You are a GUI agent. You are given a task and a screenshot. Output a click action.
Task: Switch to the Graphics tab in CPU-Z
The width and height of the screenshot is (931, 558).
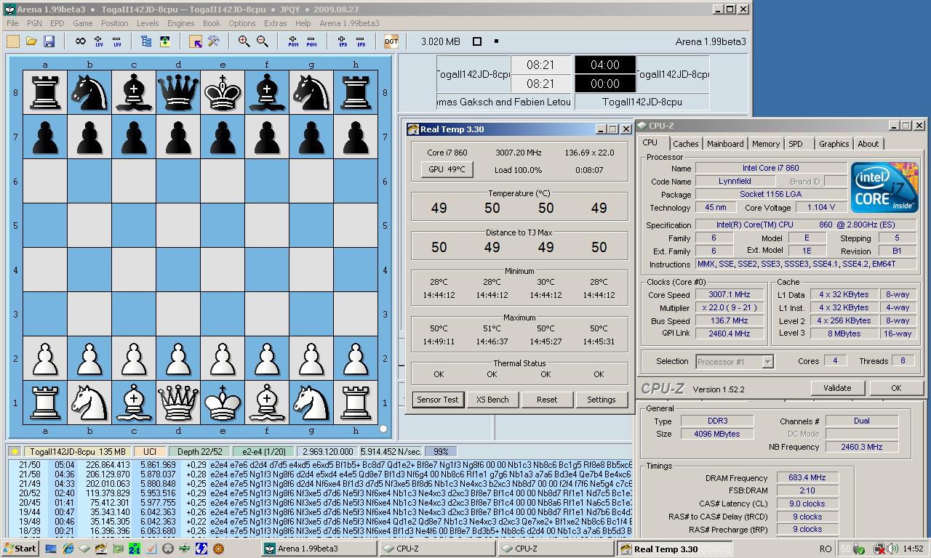[x=834, y=144]
